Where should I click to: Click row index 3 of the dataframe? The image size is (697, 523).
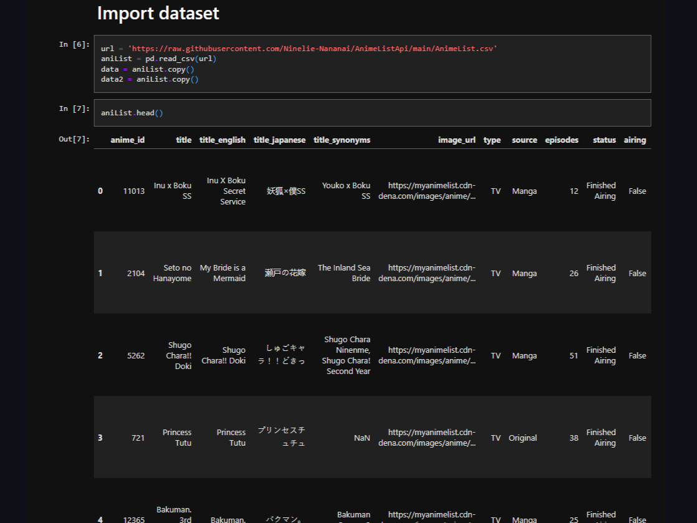click(x=100, y=438)
